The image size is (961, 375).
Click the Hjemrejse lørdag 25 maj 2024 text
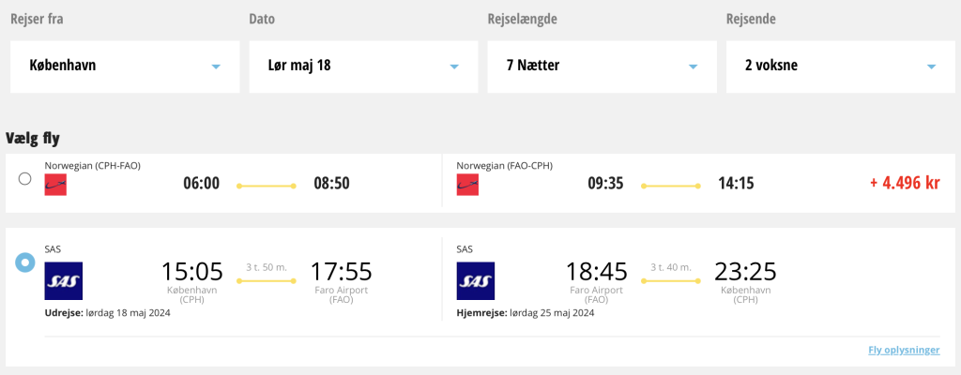(x=526, y=313)
